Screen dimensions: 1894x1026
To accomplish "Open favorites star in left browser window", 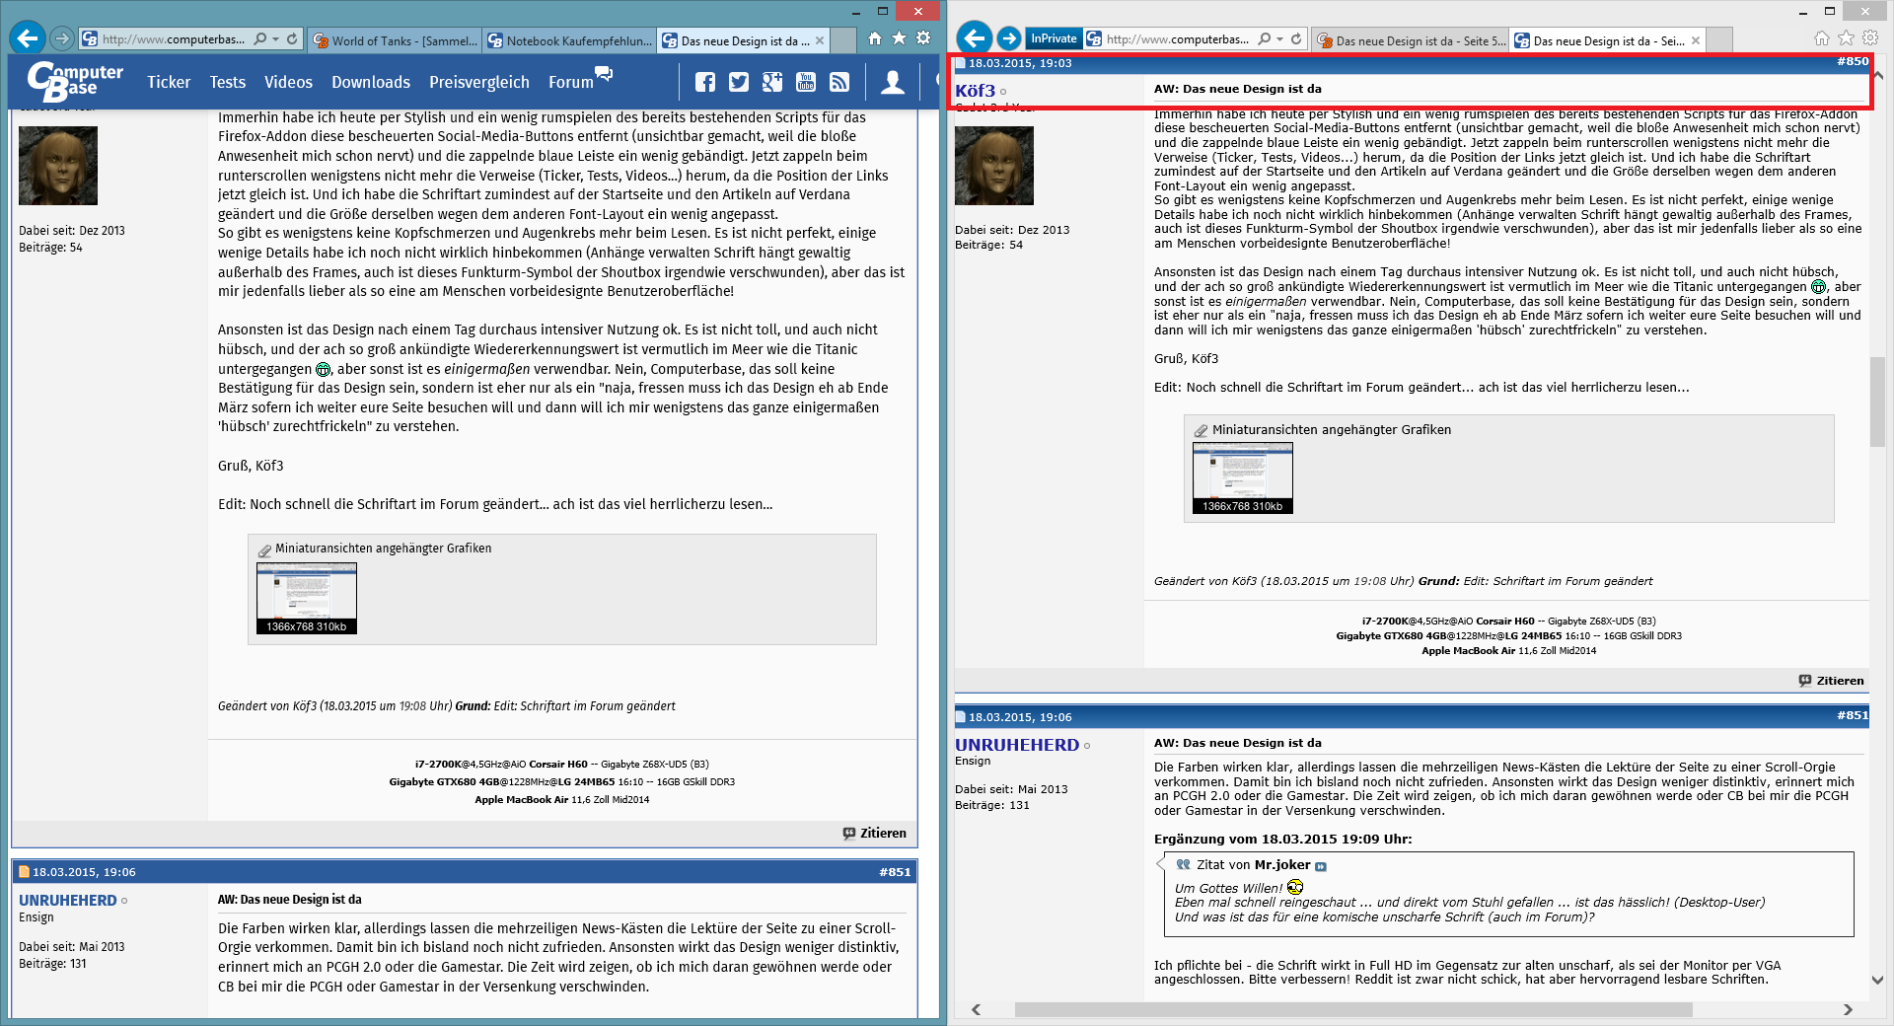I will tap(899, 38).
